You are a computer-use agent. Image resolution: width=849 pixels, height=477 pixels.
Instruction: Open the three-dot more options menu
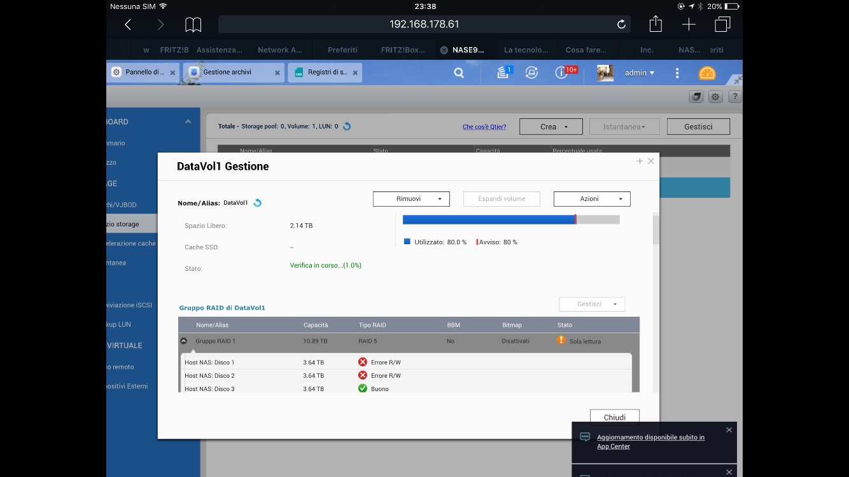coord(677,73)
